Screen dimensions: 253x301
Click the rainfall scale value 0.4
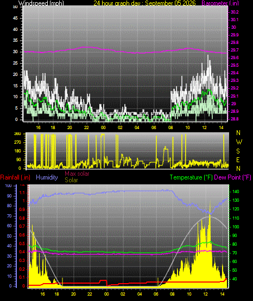(x=22, y=252)
